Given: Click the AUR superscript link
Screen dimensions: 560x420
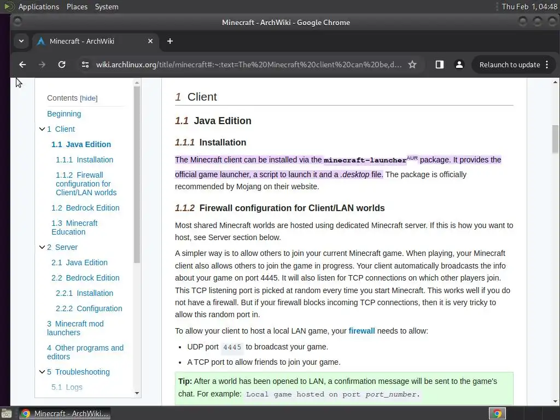Looking at the screenshot, I should pyautogui.click(x=412, y=158).
